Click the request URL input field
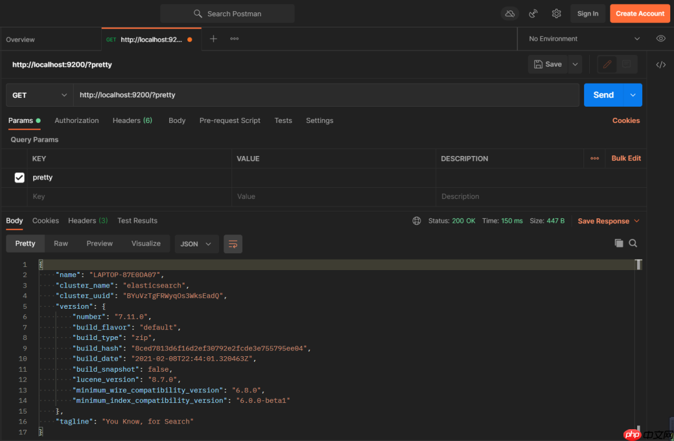674x441 pixels. 325,95
